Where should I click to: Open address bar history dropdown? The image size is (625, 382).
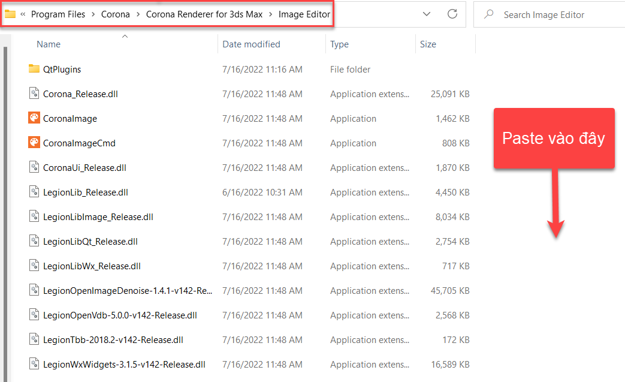click(426, 14)
